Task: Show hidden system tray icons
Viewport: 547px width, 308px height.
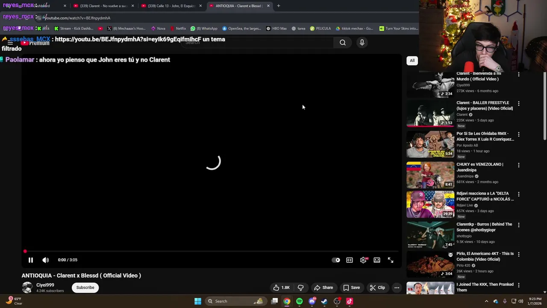Action: tap(486, 301)
